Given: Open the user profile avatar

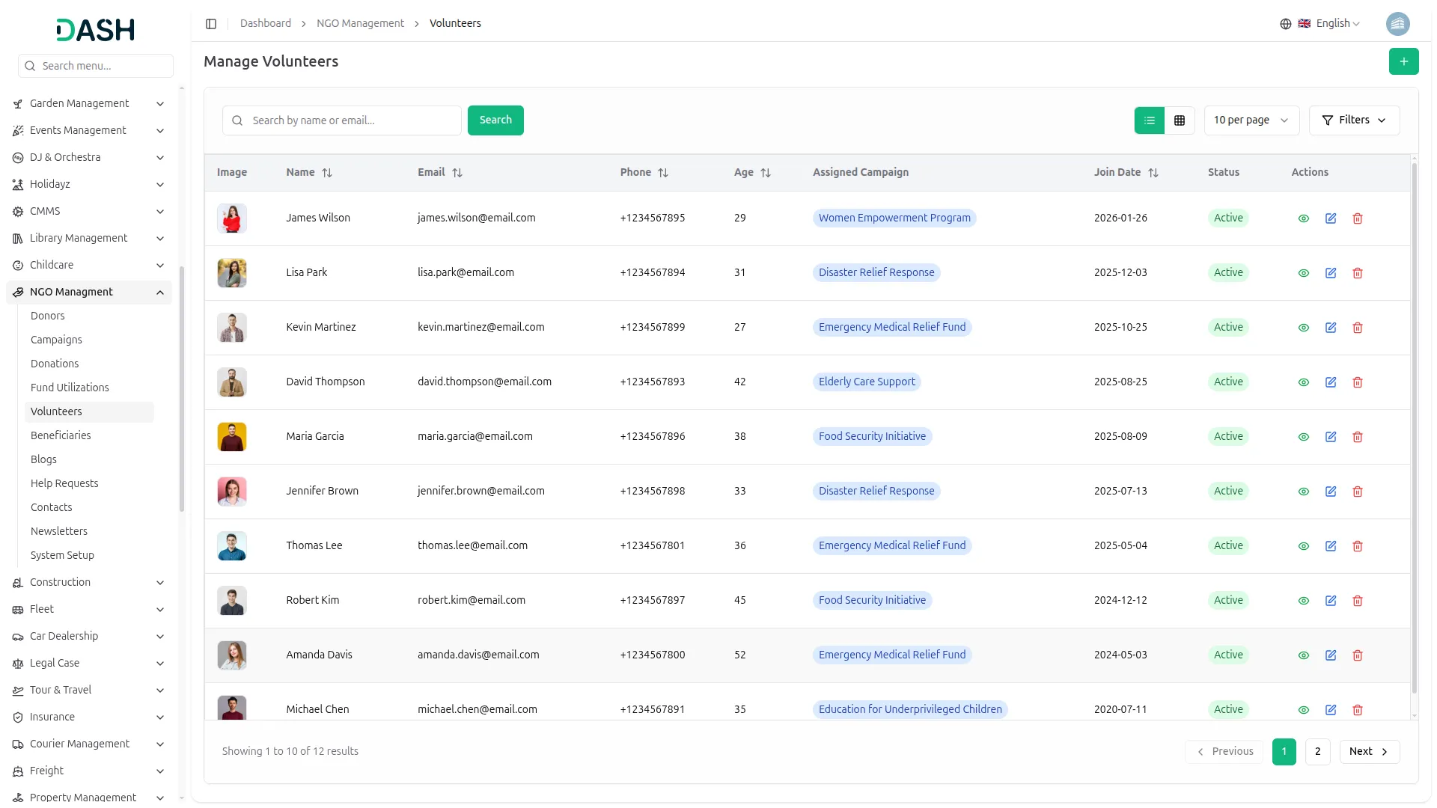Looking at the screenshot, I should pos(1397,24).
